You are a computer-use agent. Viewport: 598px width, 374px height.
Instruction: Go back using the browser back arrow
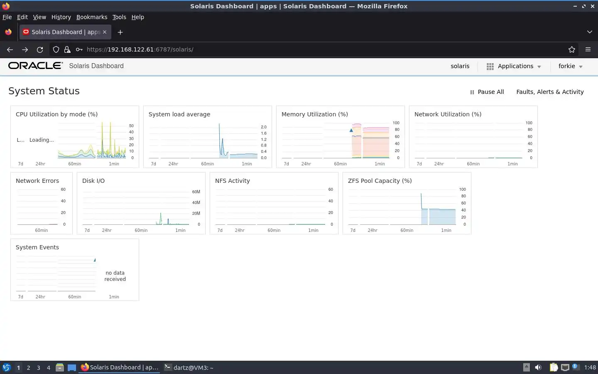coord(10,49)
